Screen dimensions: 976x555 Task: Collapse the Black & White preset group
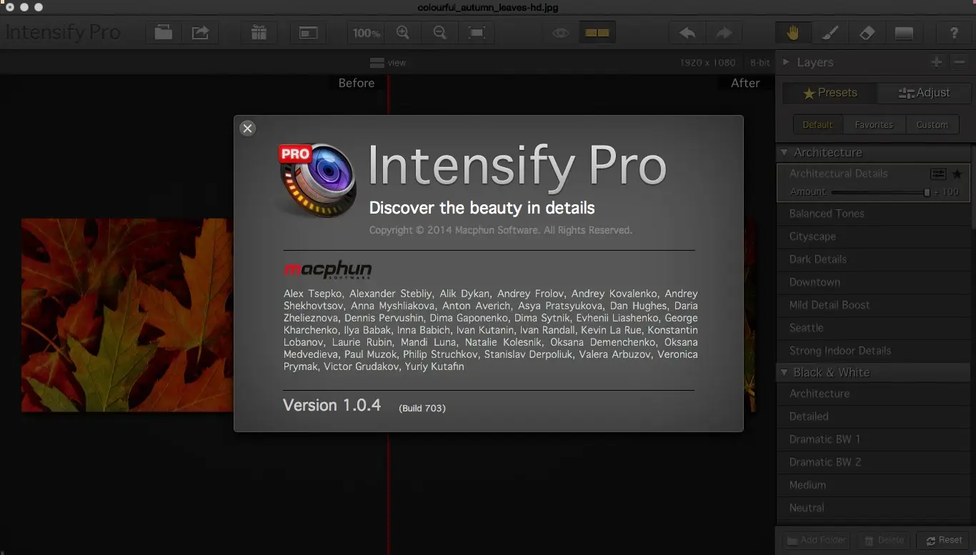pyautogui.click(x=784, y=373)
